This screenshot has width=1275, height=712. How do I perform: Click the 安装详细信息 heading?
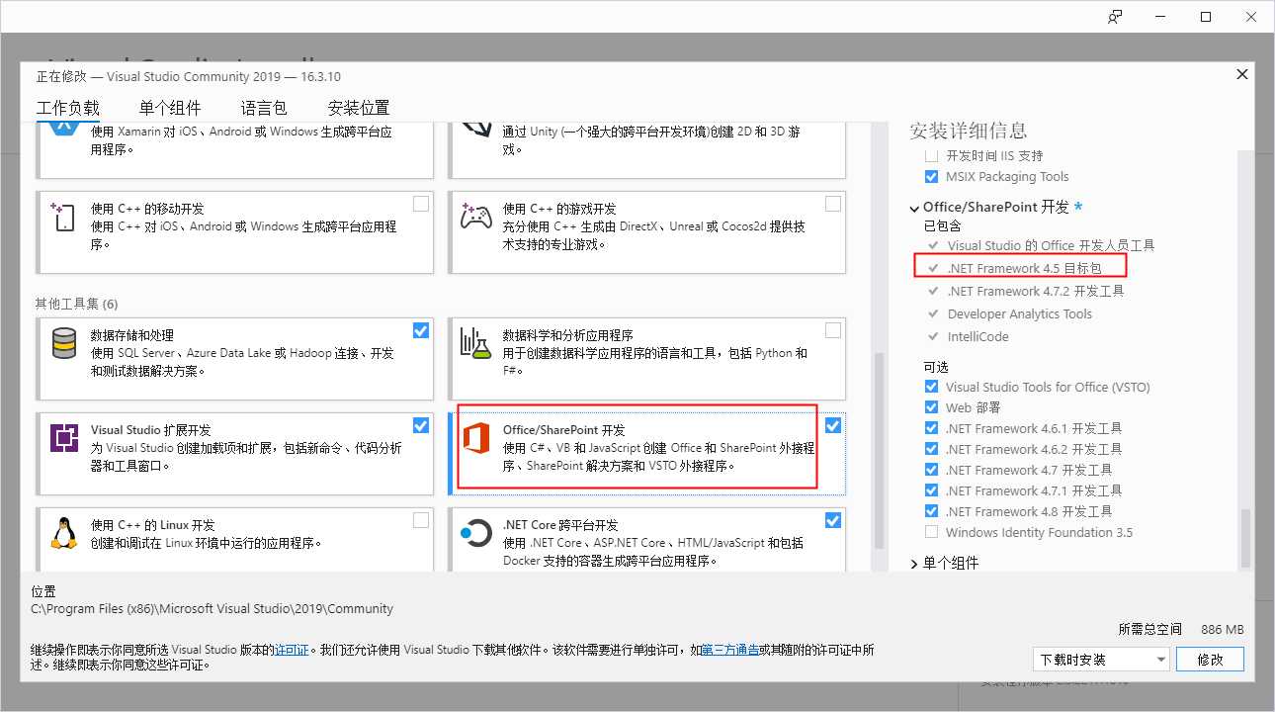pyautogui.click(x=969, y=131)
